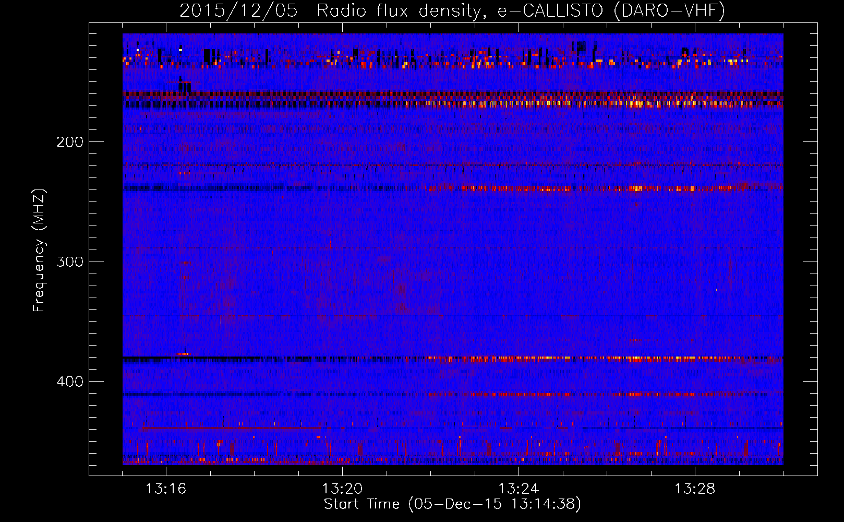Screen dimensions: 844x522
Task: Click the plot title "Radio flux density, e-CALLISTO (DARO-VHF)"
Action: pos(521,10)
